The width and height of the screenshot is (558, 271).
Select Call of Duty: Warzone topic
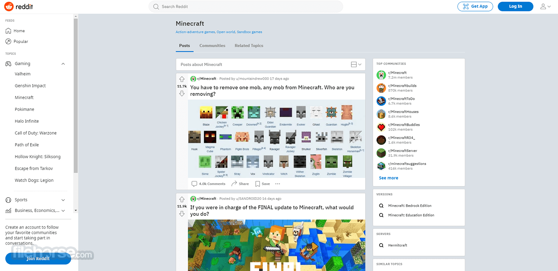tap(36, 133)
